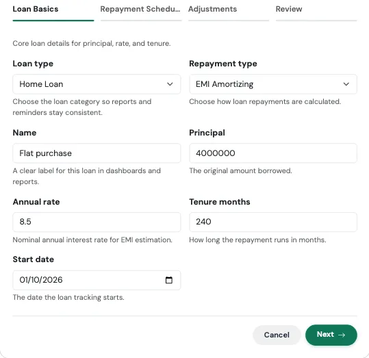Click 'Nominal annual interest rate' hint text
Image resolution: width=369 pixels, height=358 pixels.
92,240
